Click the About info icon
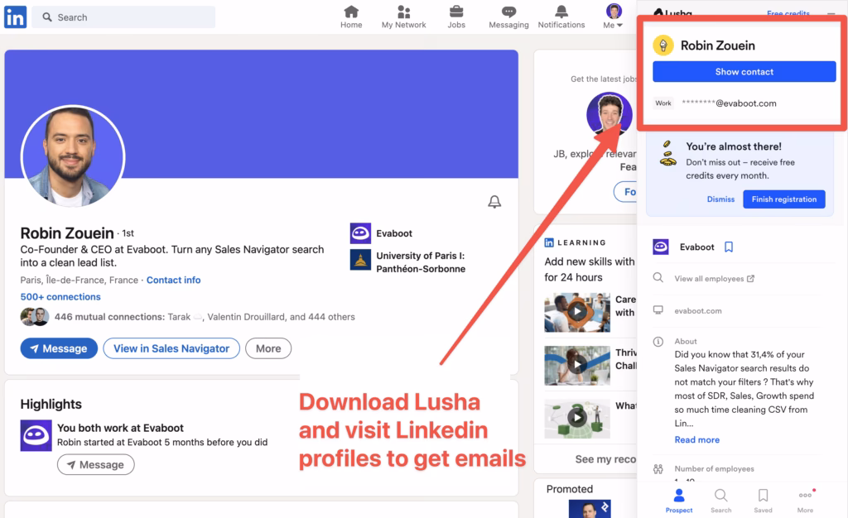The height and width of the screenshot is (518, 848). [x=658, y=342]
